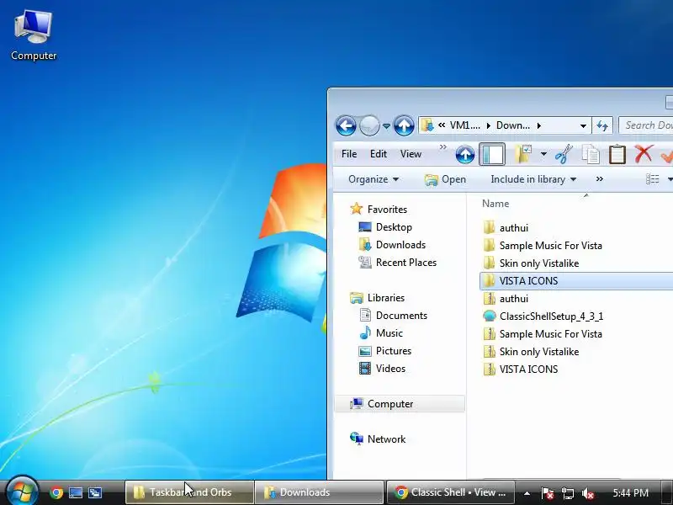The image size is (673, 505).
Task: Show hidden menu items via chevron
Action: (443, 147)
